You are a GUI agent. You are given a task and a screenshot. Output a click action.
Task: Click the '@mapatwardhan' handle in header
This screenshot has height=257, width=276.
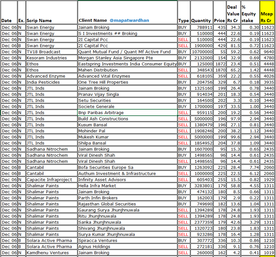(129, 21)
